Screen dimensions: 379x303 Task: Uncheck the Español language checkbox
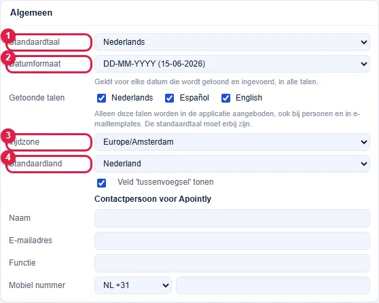point(169,99)
